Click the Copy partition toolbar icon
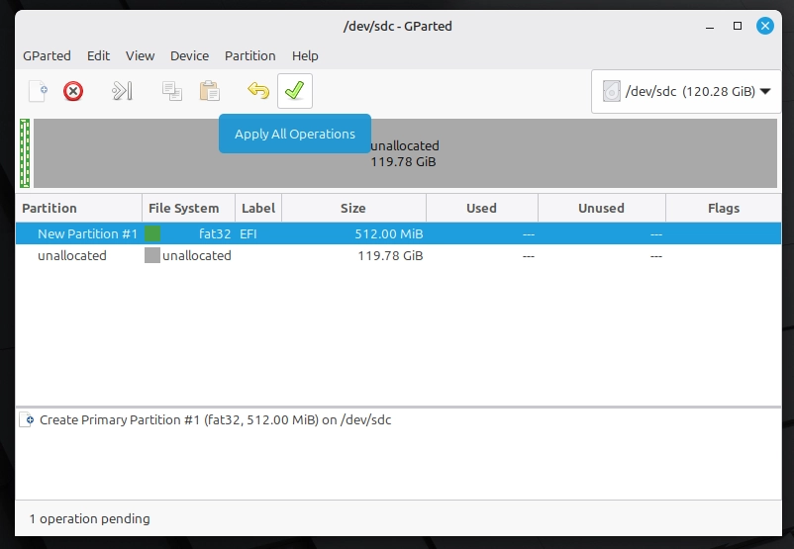 (x=172, y=91)
